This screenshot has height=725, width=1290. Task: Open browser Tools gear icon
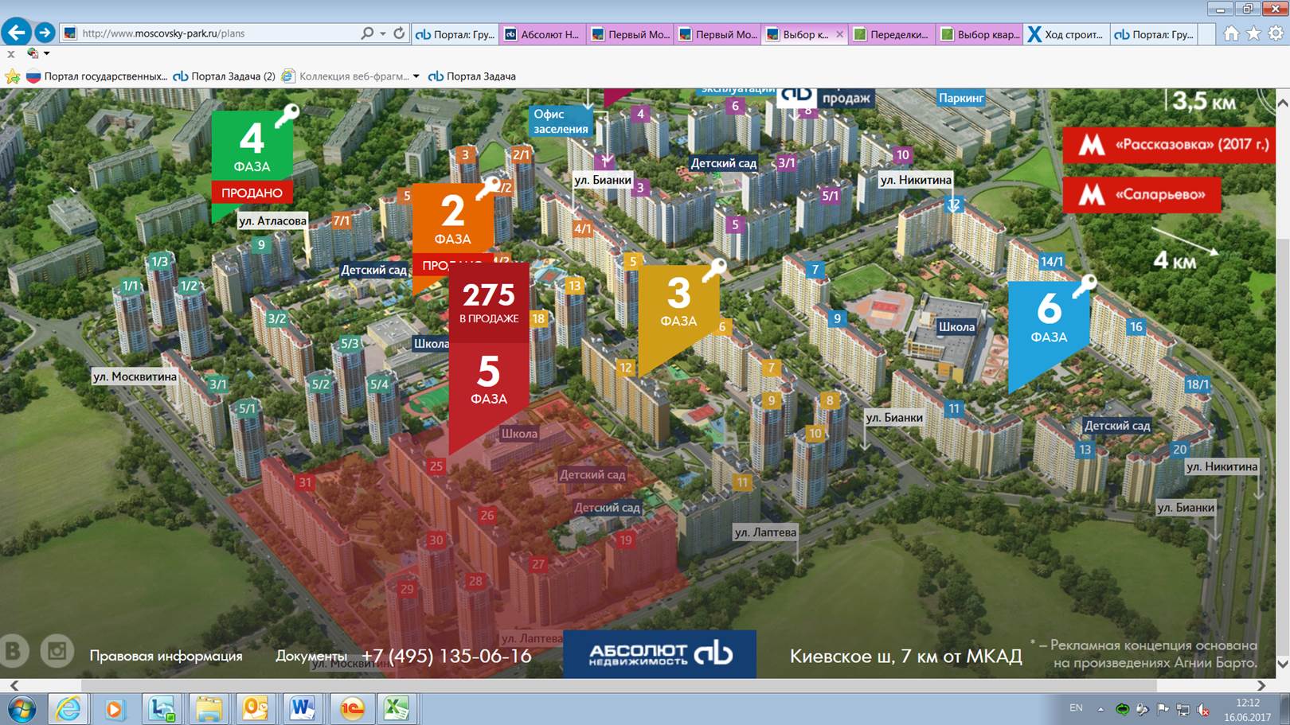tap(1276, 33)
